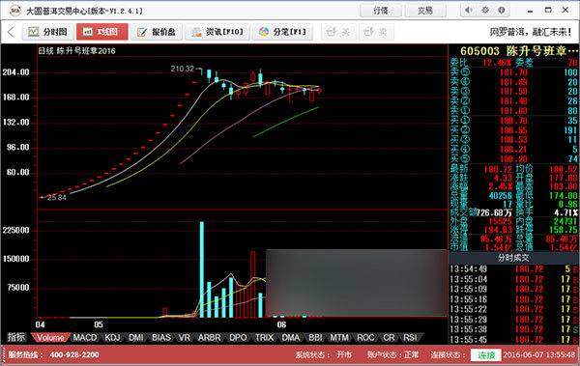
Task: Select the RSI indicator tab
Action: click(410, 338)
